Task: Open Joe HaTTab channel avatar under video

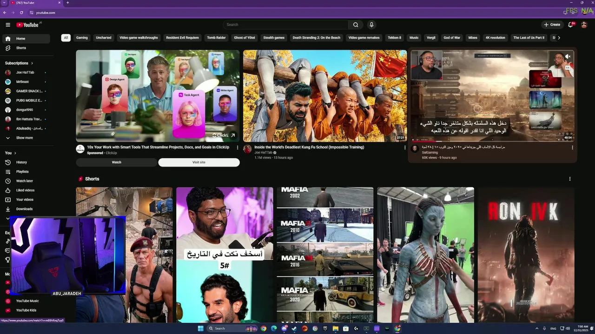Action: pyautogui.click(x=247, y=149)
